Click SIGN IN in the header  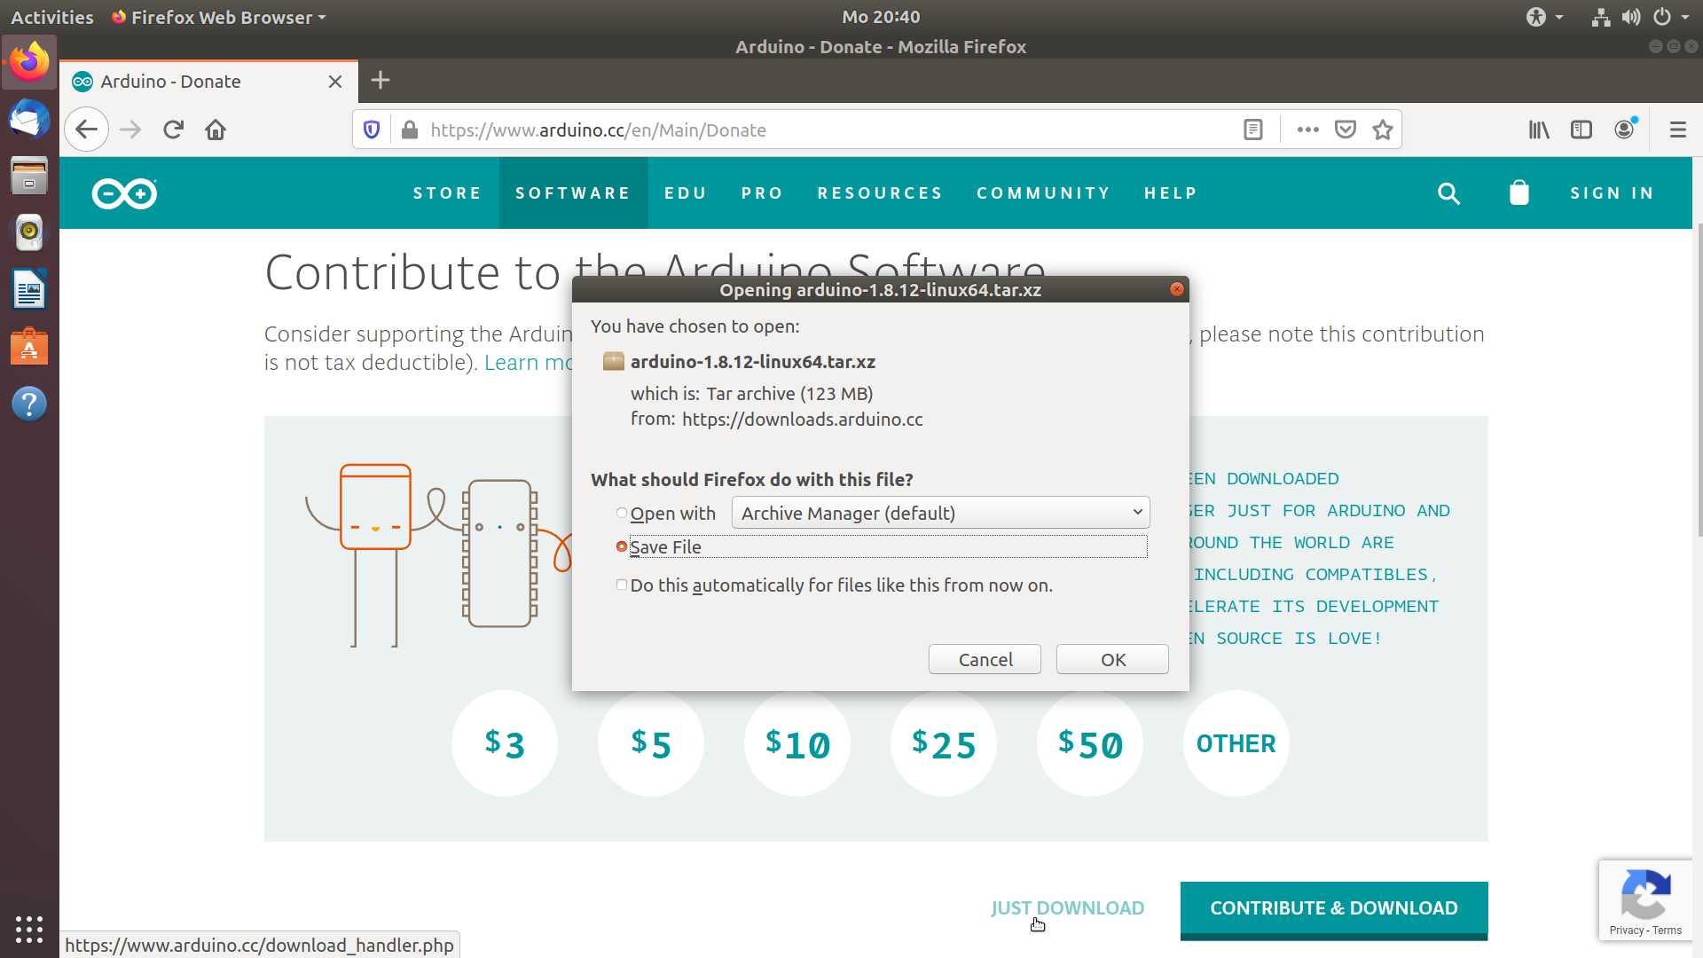tap(1612, 193)
